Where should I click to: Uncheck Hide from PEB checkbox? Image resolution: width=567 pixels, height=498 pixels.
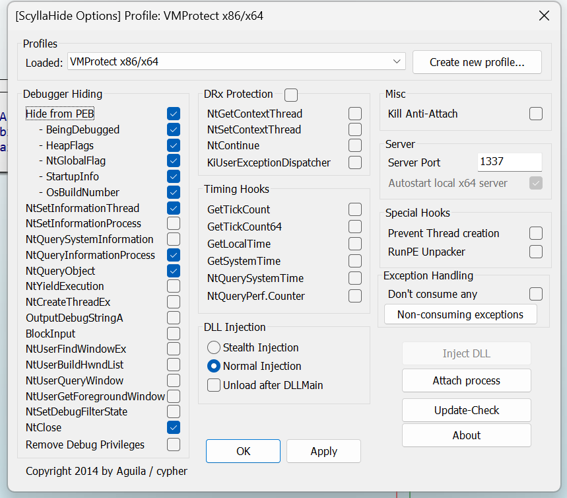coord(174,114)
